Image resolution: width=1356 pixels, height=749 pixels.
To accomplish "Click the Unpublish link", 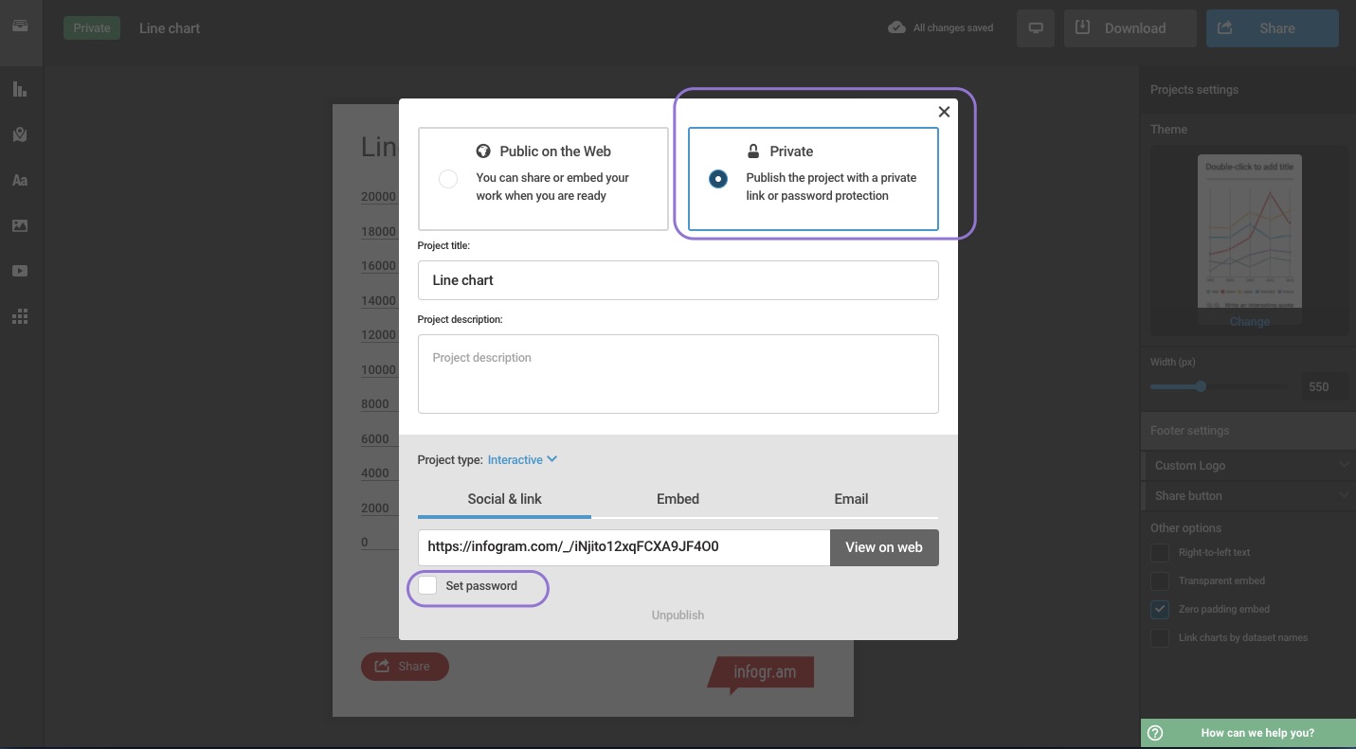I will click(x=678, y=615).
